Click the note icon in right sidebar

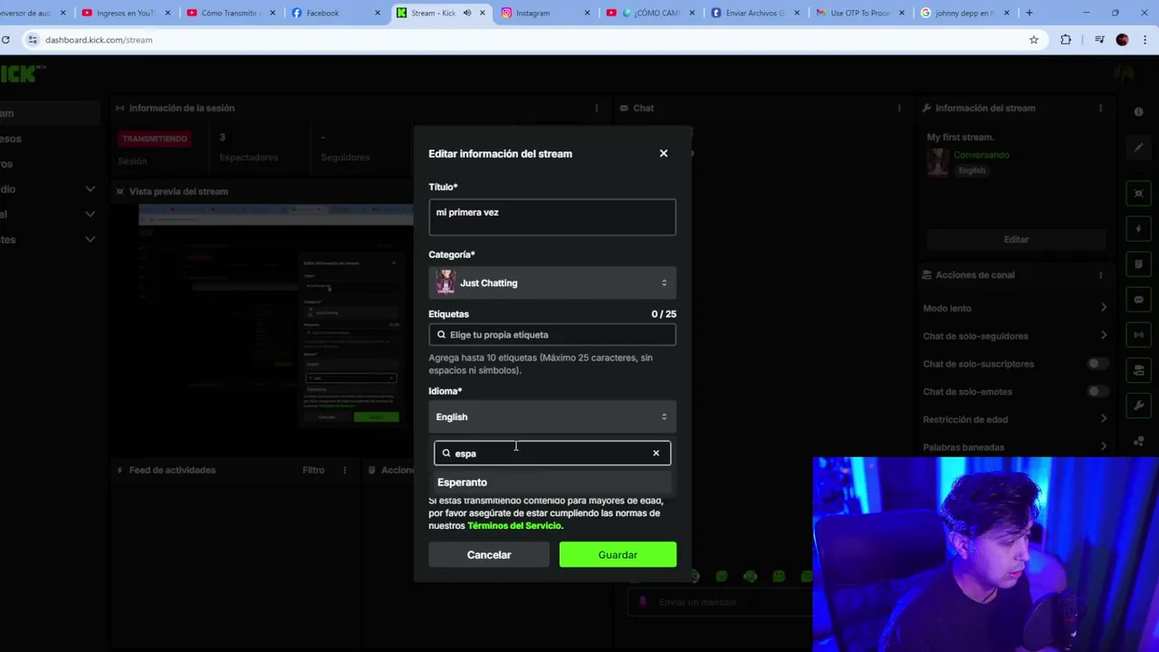[x=1139, y=264]
